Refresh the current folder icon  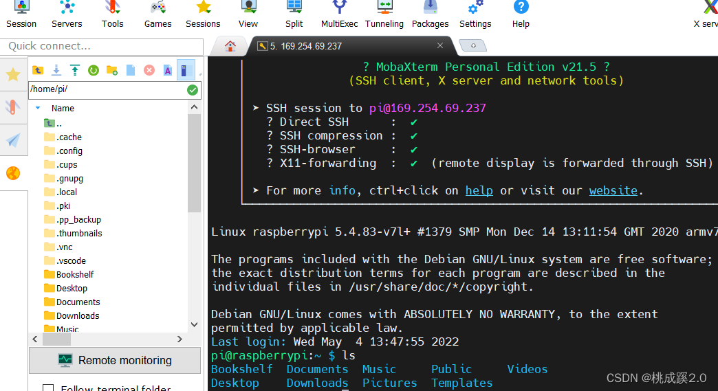click(x=94, y=70)
